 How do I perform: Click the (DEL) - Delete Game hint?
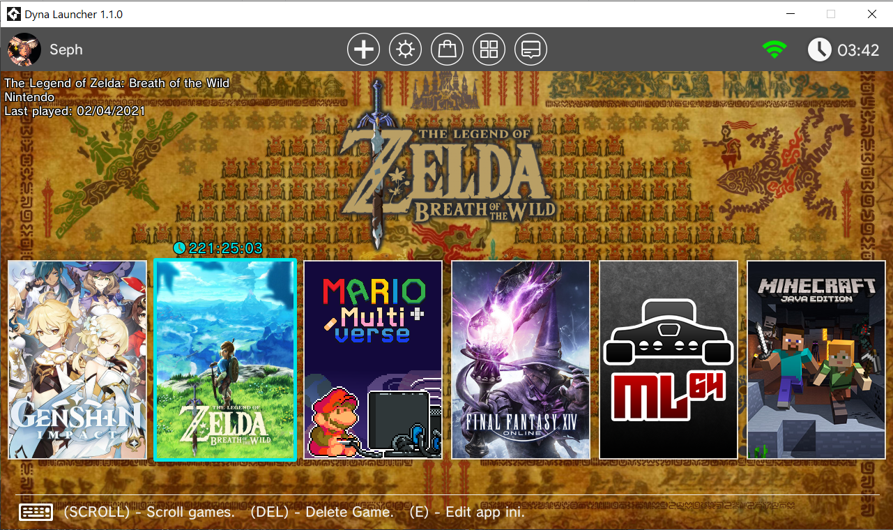(322, 513)
